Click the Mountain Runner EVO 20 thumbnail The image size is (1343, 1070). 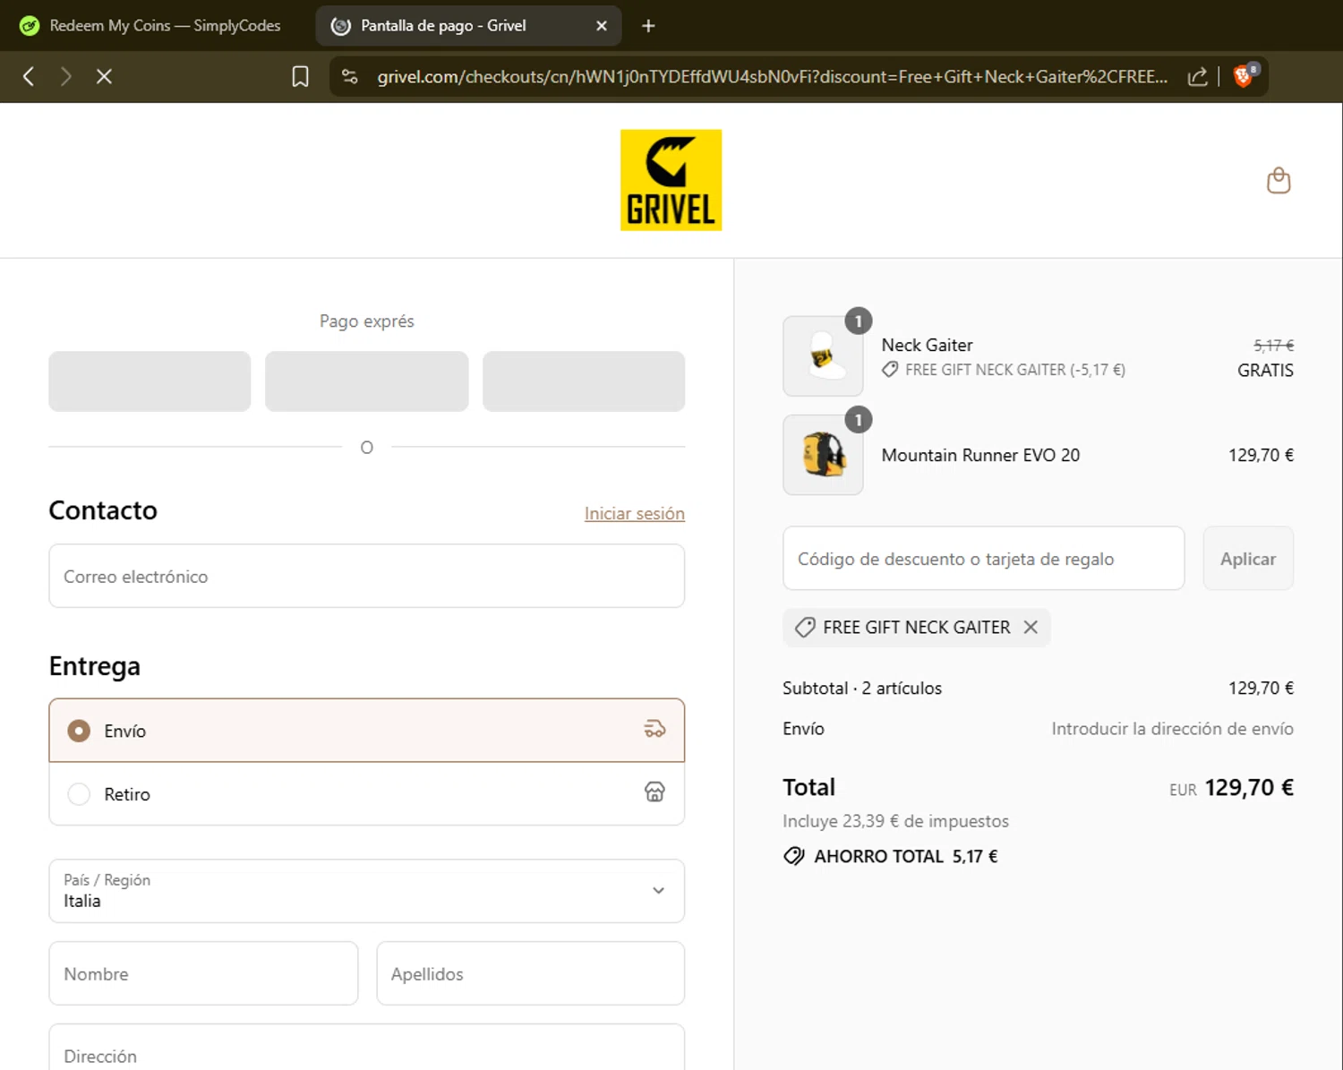823,455
